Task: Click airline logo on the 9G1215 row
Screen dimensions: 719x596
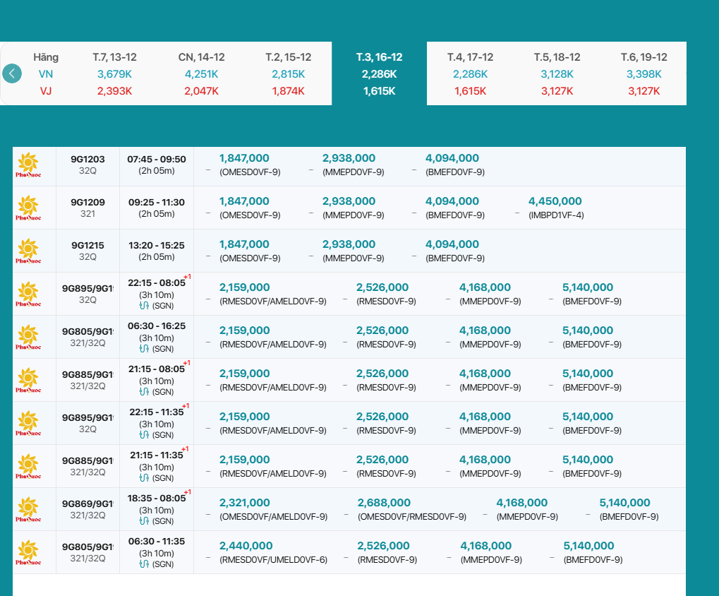Action: coord(28,251)
